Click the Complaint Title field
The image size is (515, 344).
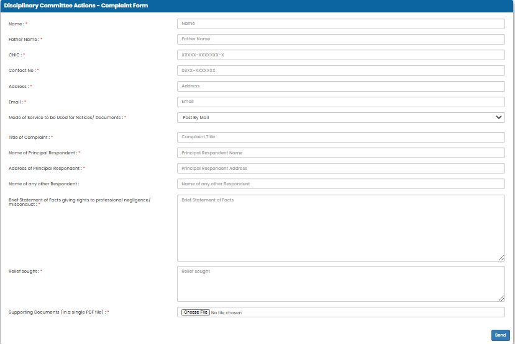click(340, 137)
